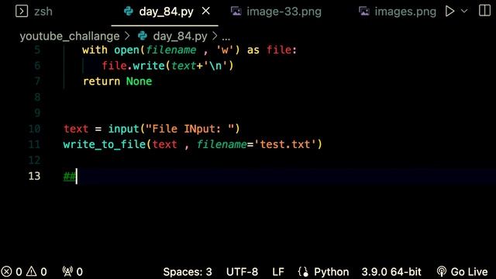Change the LF end-of-line sequence
The width and height of the screenshot is (496, 279).
278,272
